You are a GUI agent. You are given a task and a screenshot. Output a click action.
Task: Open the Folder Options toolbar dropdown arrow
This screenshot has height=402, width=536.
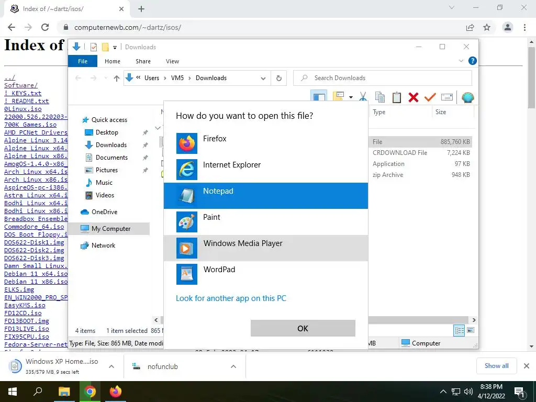(351, 97)
